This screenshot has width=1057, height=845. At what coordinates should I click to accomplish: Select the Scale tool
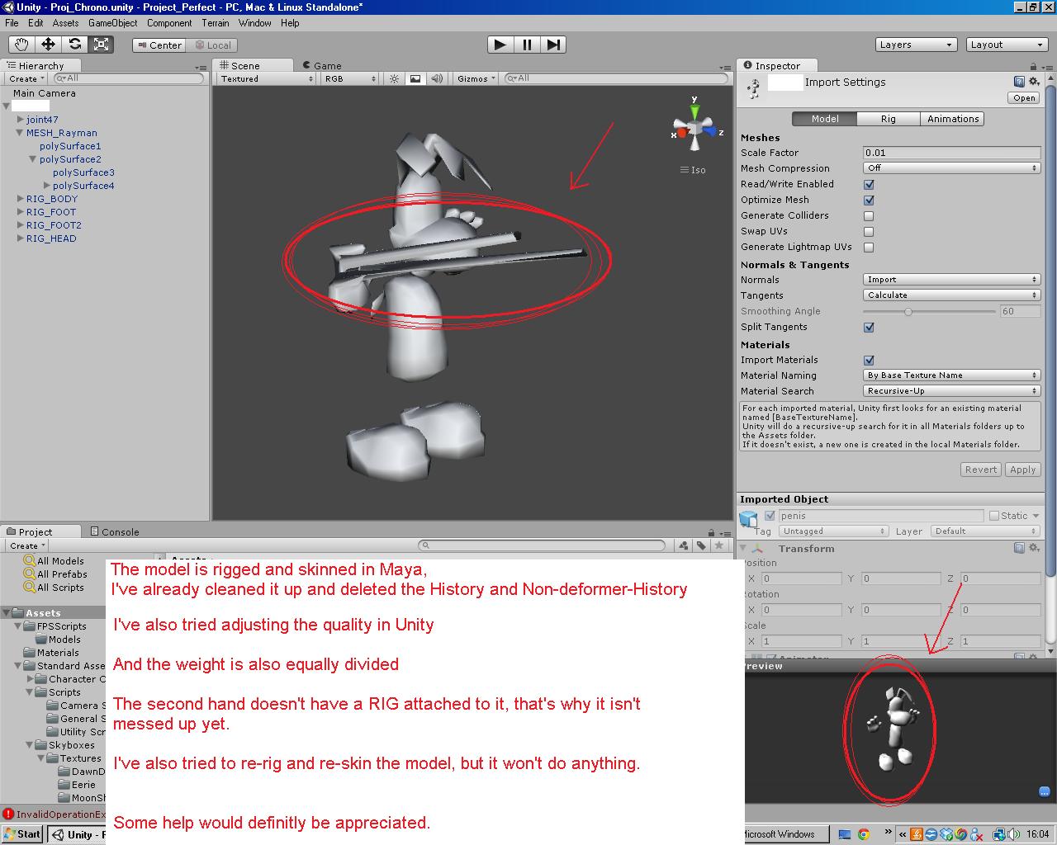coord(101,45)
